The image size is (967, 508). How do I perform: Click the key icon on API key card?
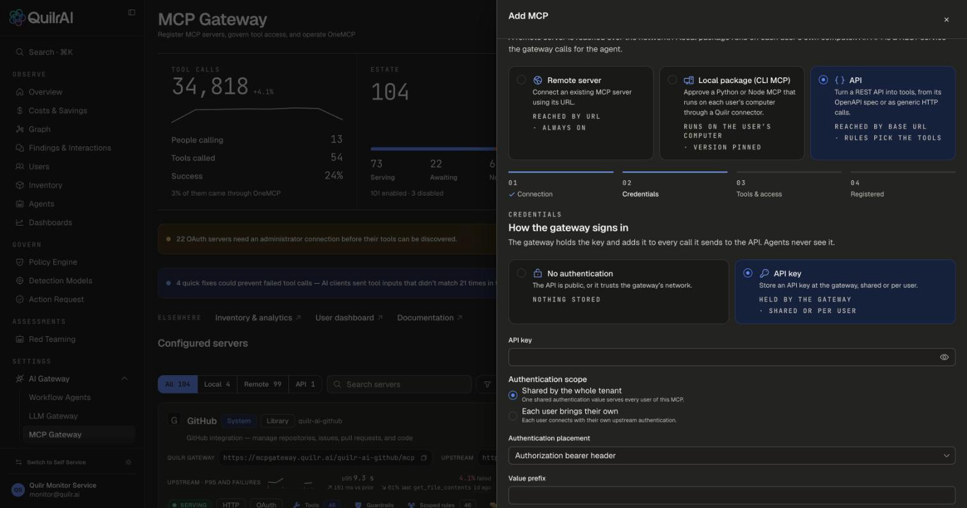[x=764, y=273]
